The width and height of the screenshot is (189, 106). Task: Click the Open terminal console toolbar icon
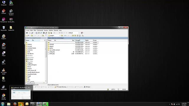coord(44,33)
